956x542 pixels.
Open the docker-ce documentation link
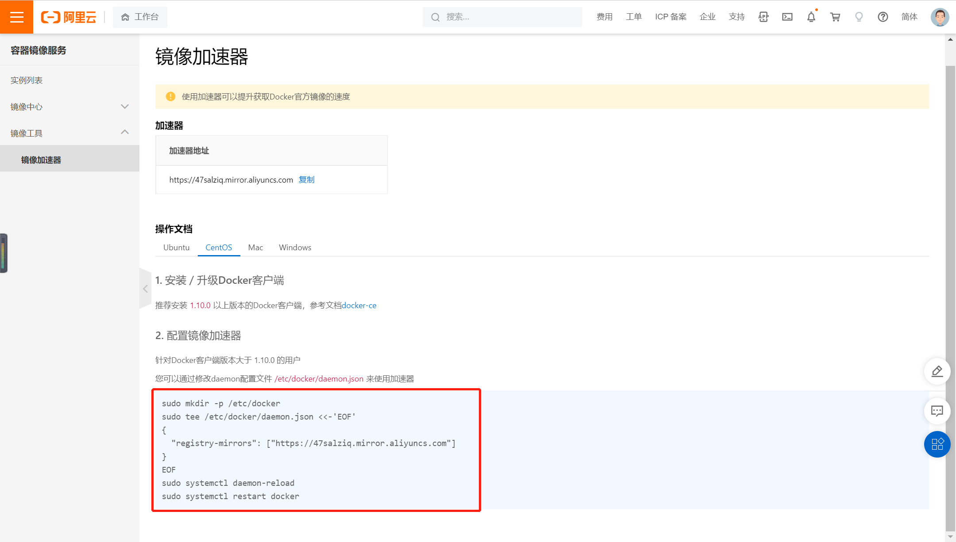(x=359, y=305)
